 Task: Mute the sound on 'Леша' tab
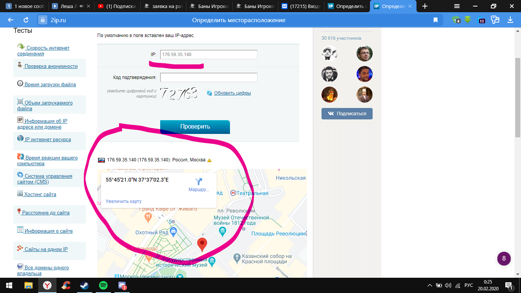[x=82, y=6]
